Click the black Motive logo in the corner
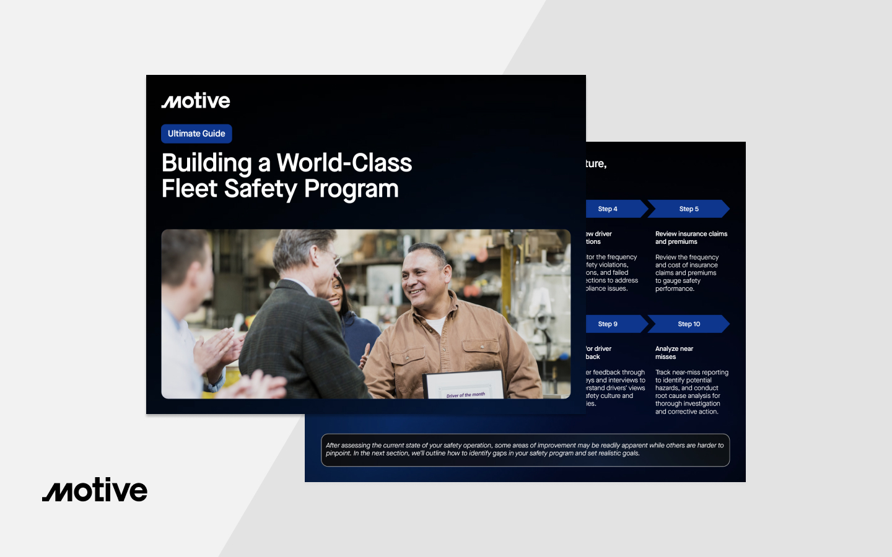 [94, 490]
